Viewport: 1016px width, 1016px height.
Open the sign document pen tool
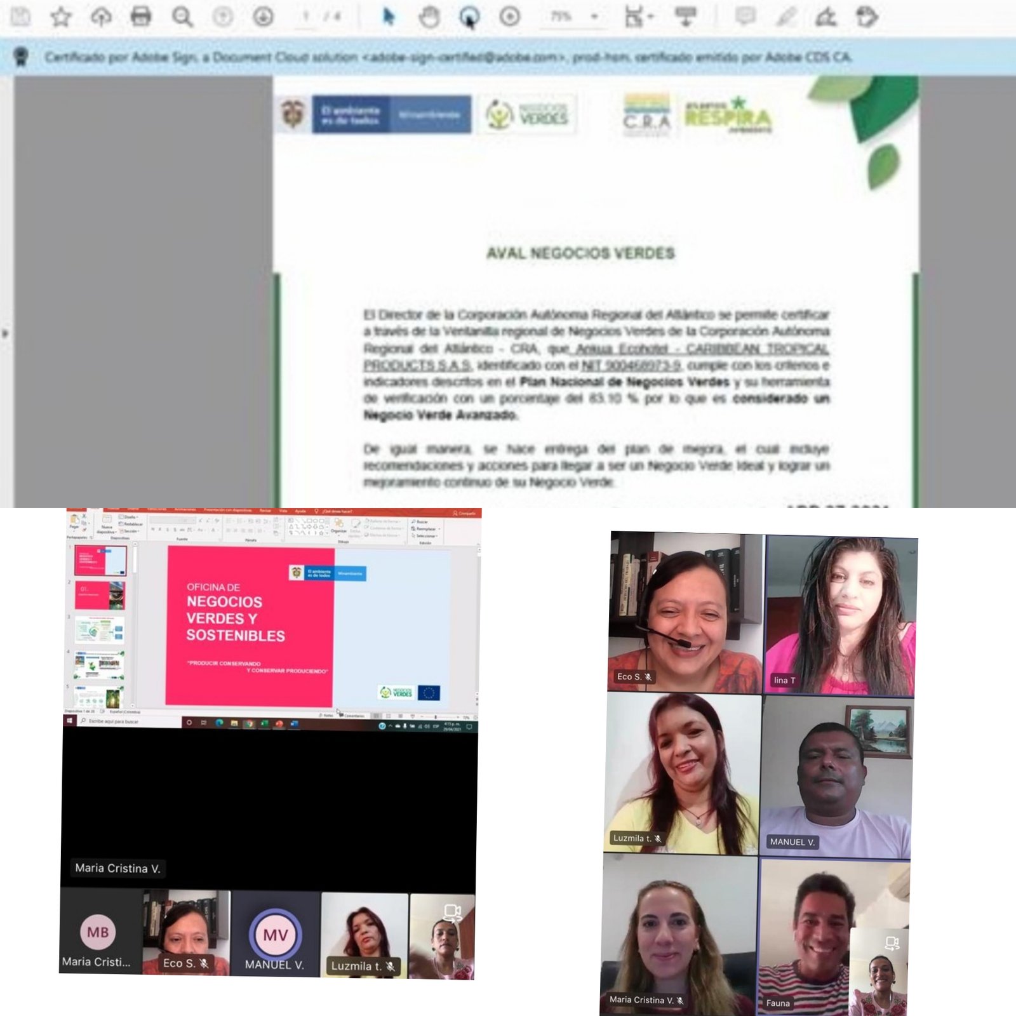point(825,17)
